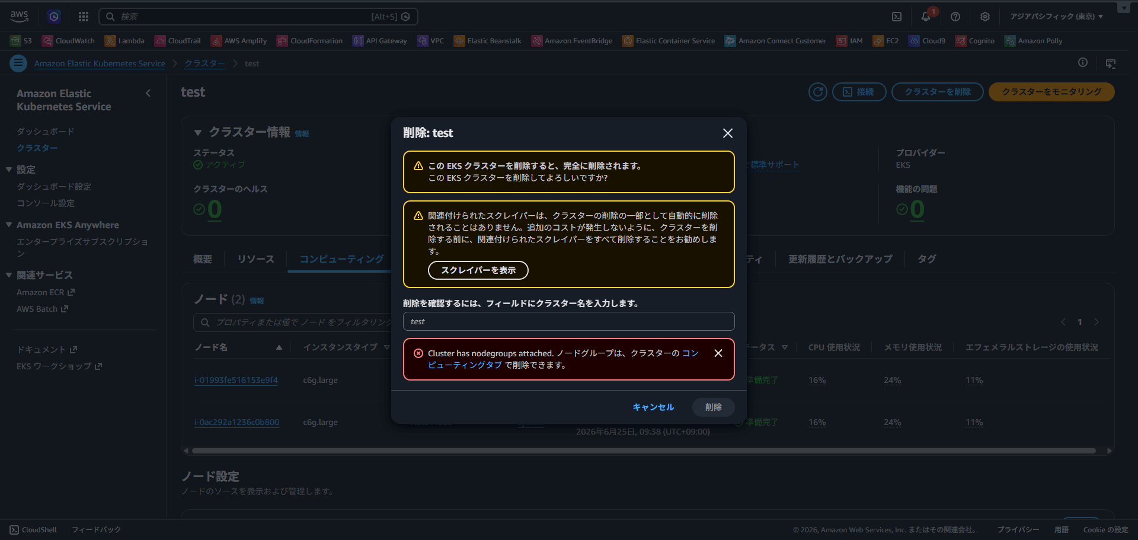Click クラスターをモニタリング button
Image resolution: width=1138 pixels, height=540 pixels.
(x=1052, y=92)
